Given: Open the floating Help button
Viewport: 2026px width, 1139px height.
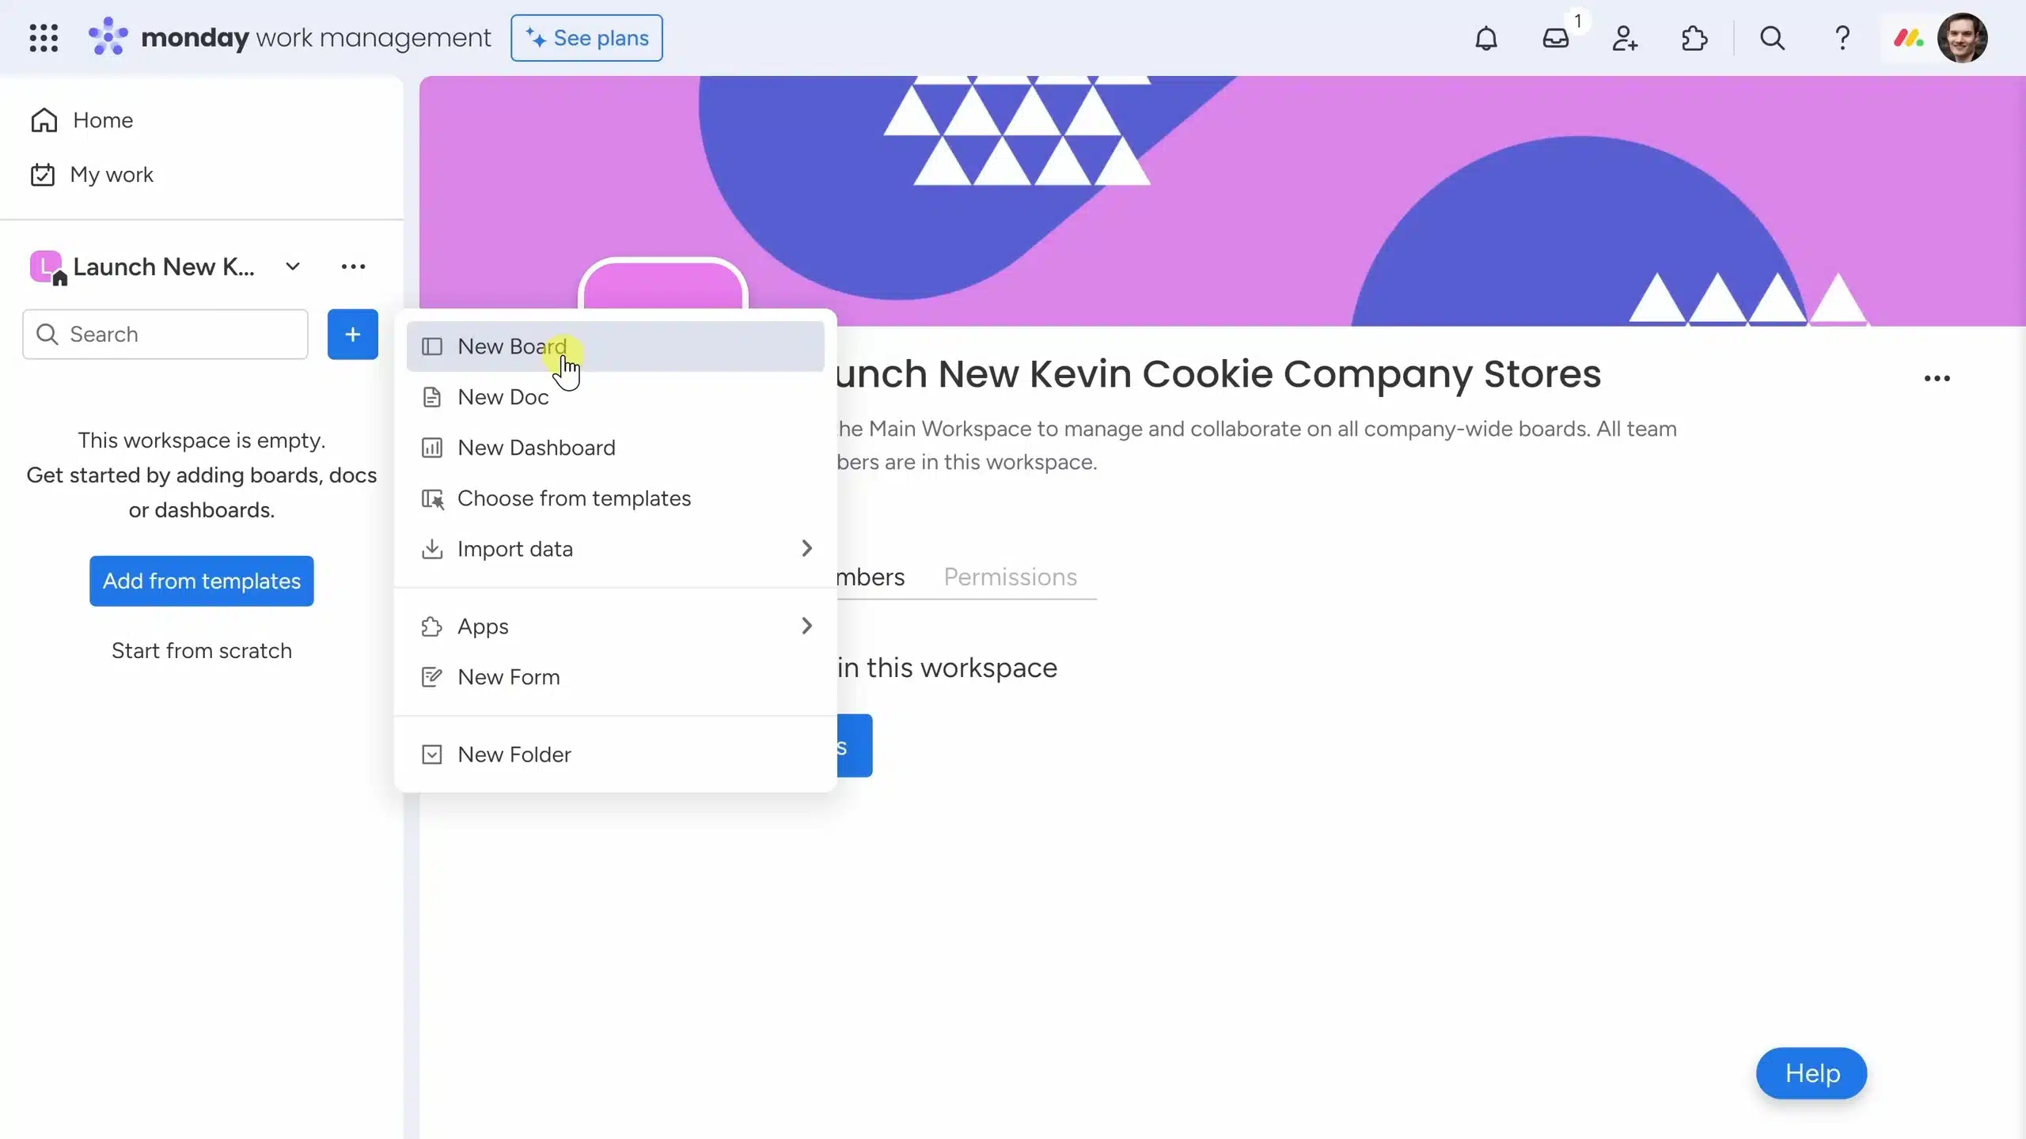Looking at the screenshot, I should click(x=1812, y=1073).
